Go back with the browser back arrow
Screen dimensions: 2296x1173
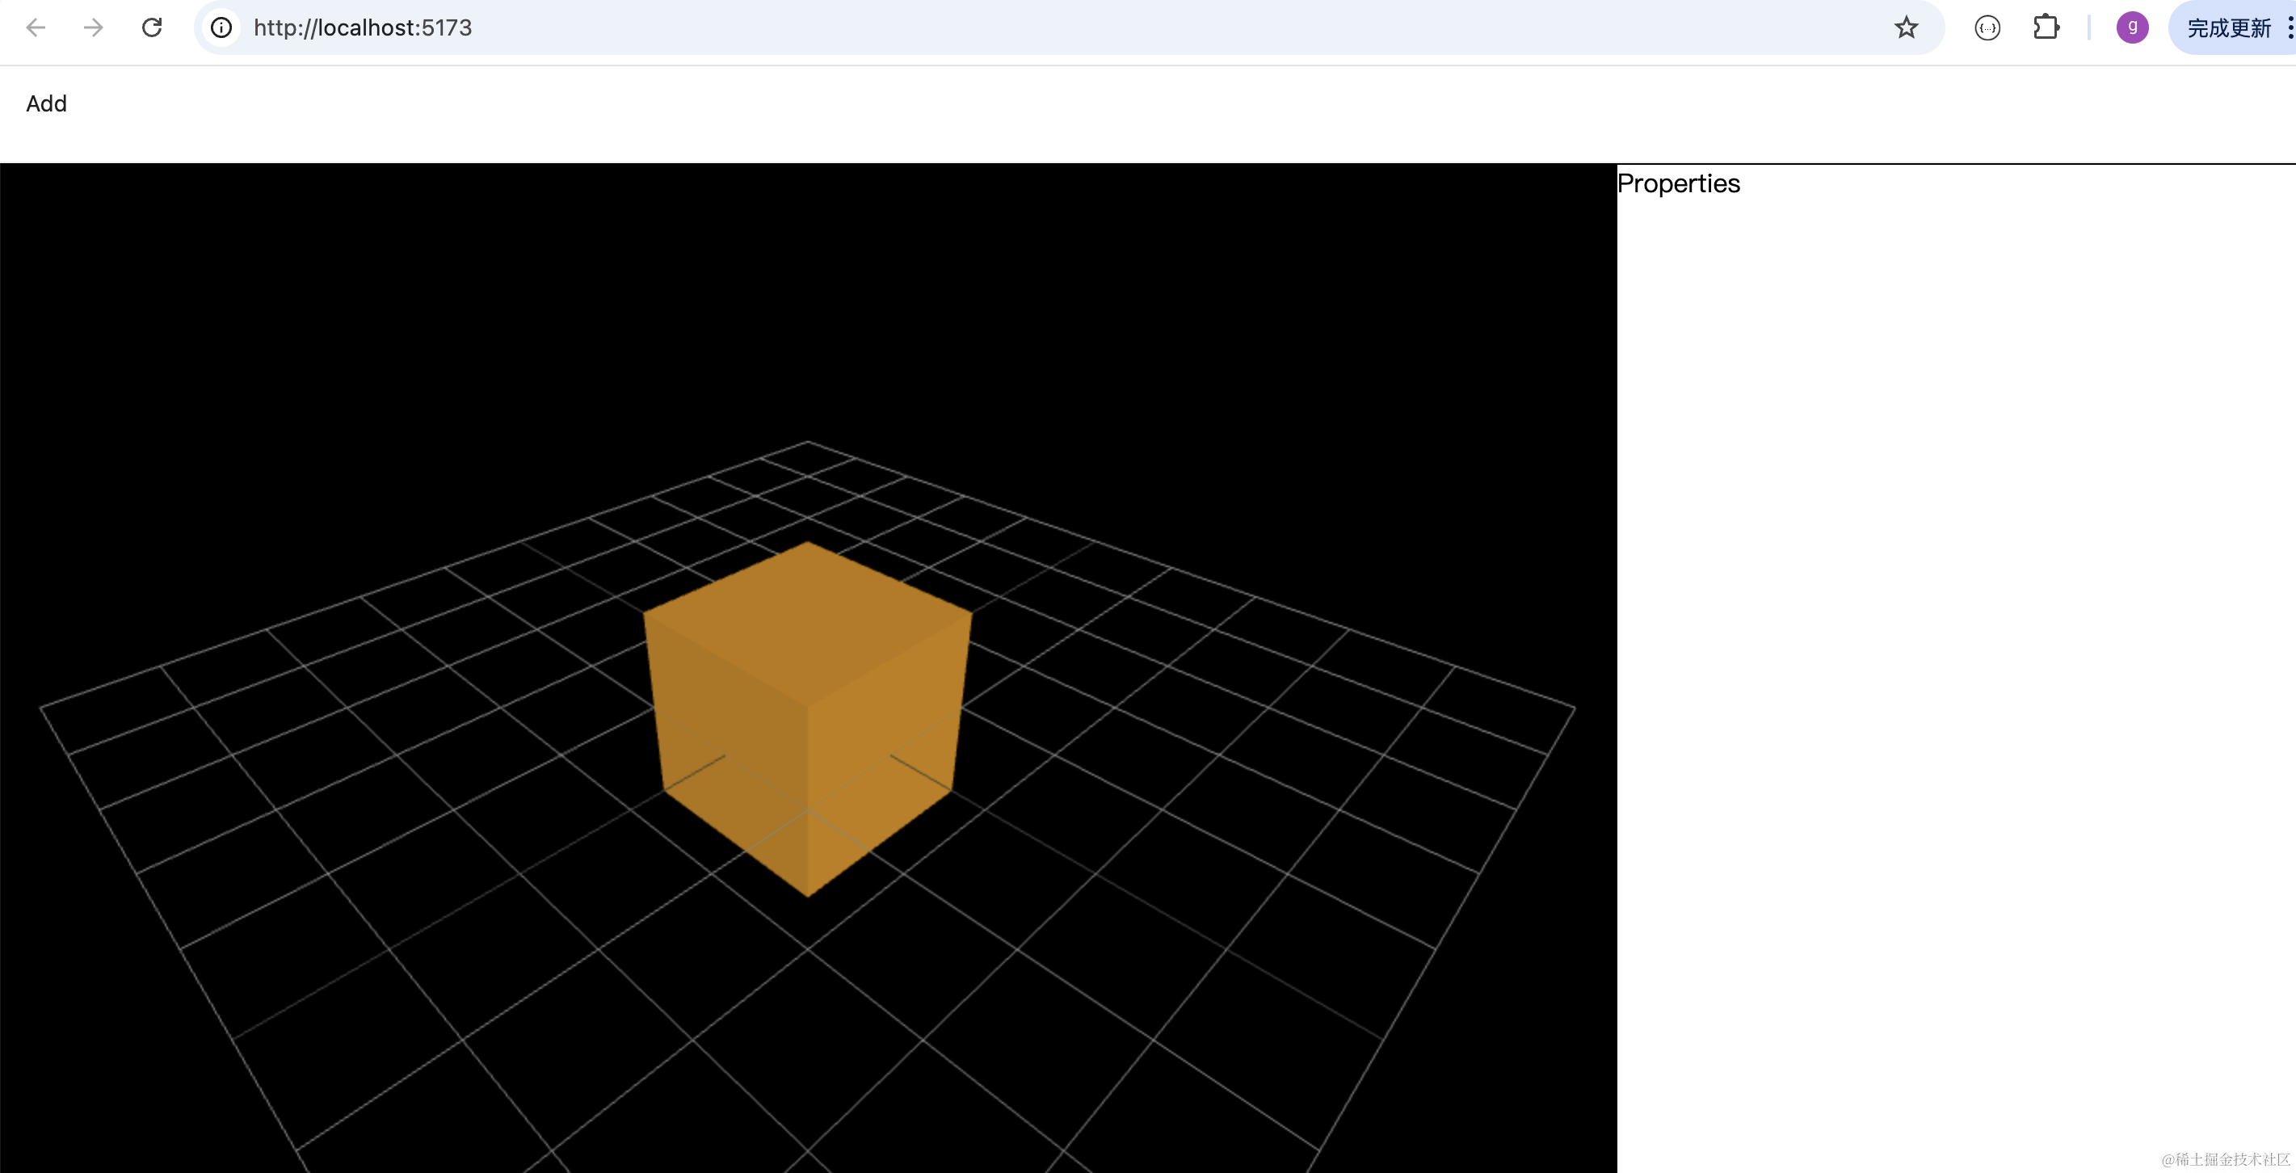(x=36, y=27)
